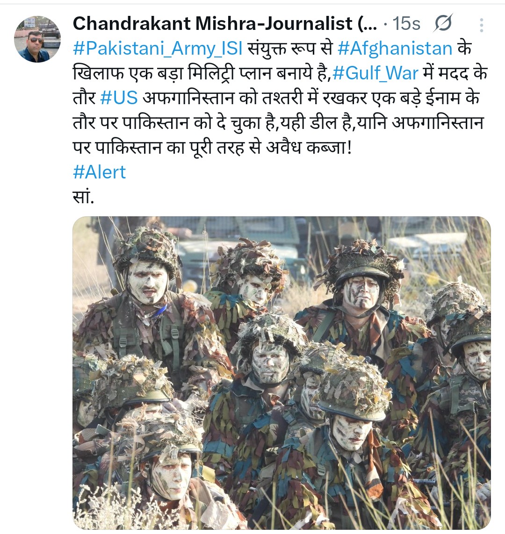Follow the #Gulf_War hashtag link
This screenshot has height=534, width=505.
pos(375,73)
